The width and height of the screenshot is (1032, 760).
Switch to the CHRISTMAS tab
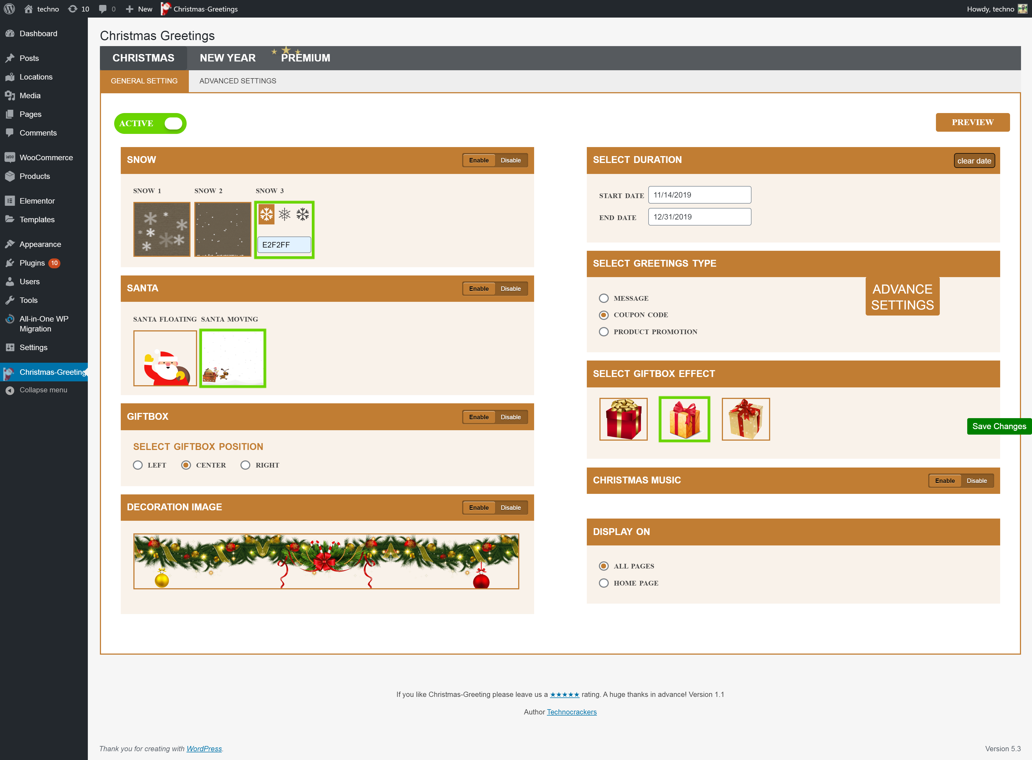[x=143, y=58]
